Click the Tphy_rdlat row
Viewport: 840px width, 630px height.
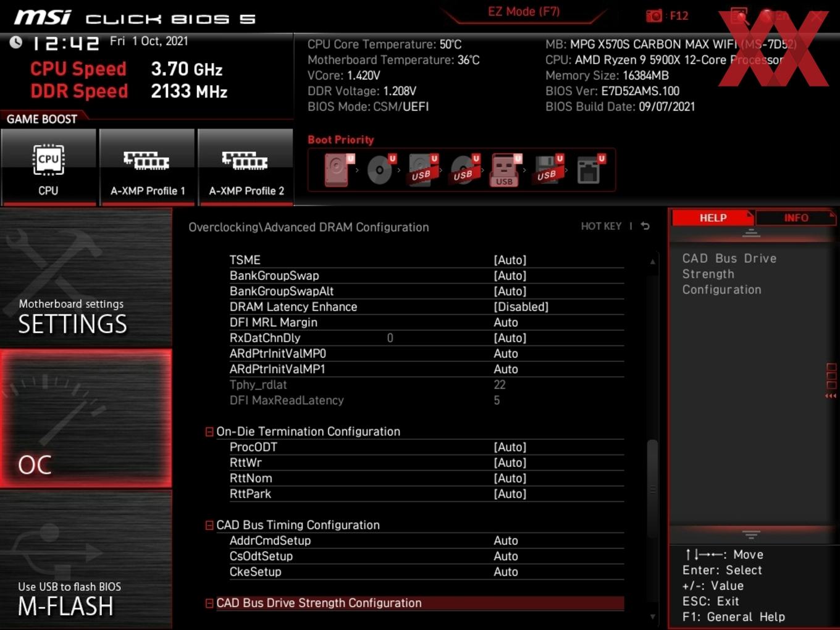click(x=426, y=385)
